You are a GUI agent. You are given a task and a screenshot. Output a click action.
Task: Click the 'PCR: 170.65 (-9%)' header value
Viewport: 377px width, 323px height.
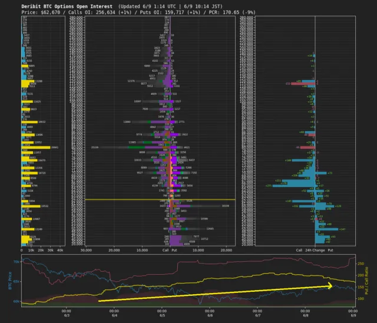(x=232, y=12)
